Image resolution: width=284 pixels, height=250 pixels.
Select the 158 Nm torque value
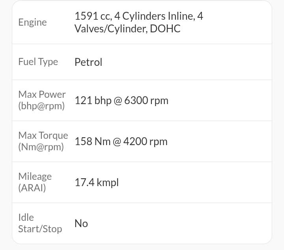93,142
